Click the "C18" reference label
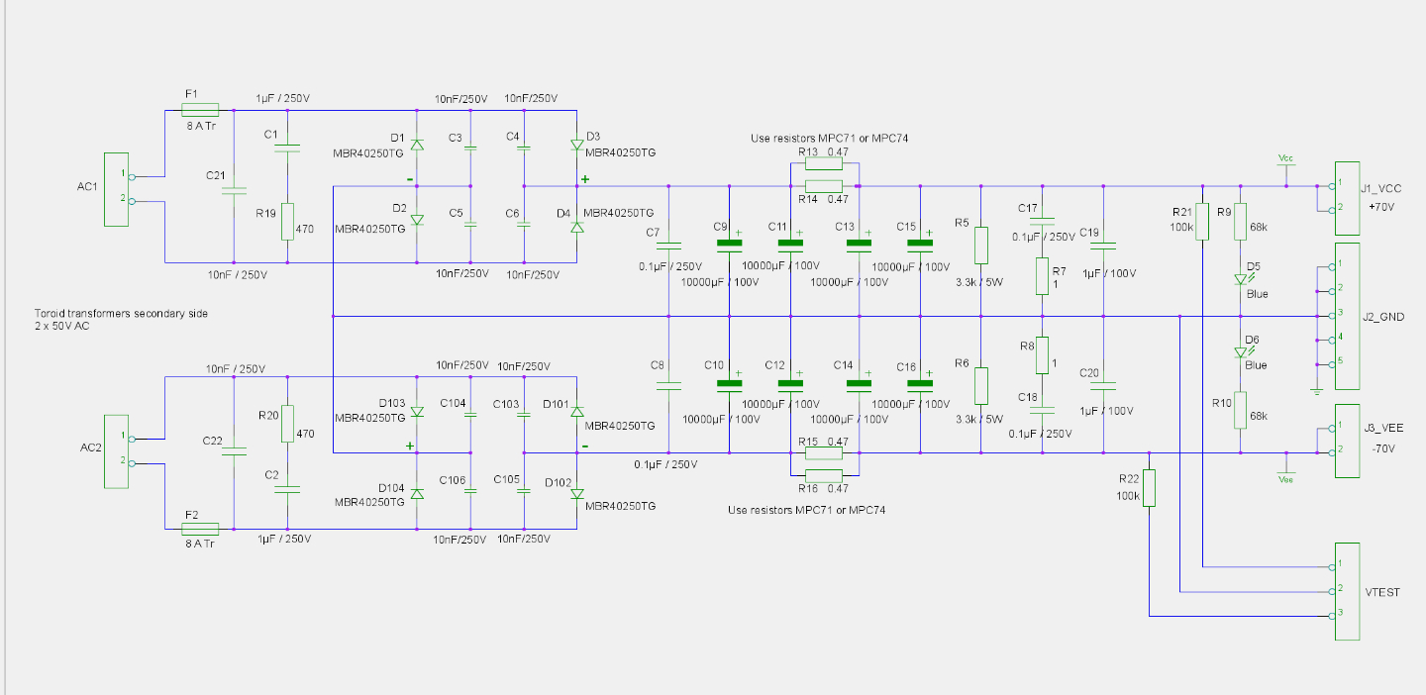 [x=1028, y=396]
